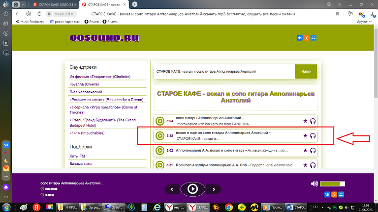Click the Найти search button

[306, 71]
